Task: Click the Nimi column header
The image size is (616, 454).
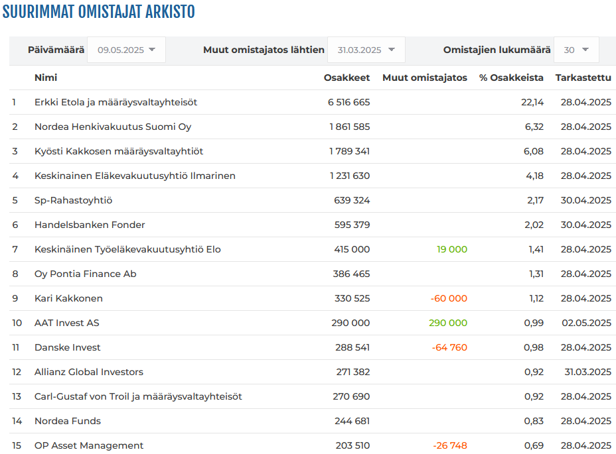Action: [46, 78]
